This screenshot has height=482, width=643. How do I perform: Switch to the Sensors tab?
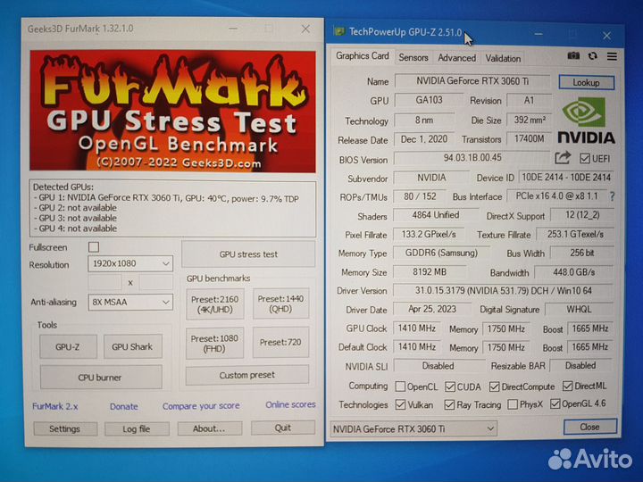[413, 58]
